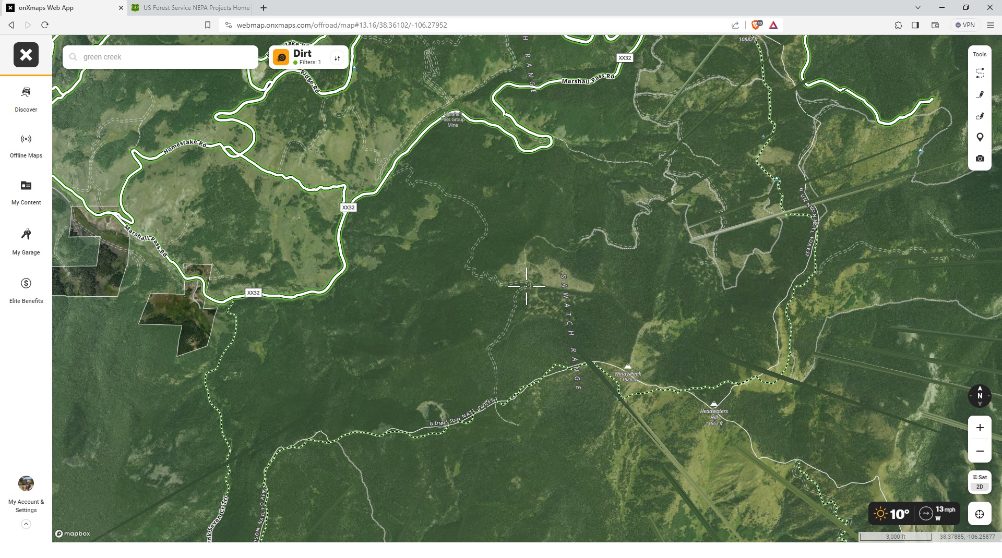Open Dirt filters sliders button

click(x=337, y=58)
